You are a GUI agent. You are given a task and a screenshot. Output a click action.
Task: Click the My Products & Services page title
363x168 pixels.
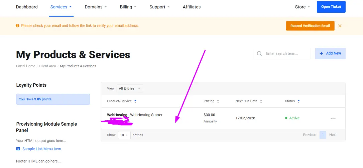pyautogui.click(x=73, y=55)
